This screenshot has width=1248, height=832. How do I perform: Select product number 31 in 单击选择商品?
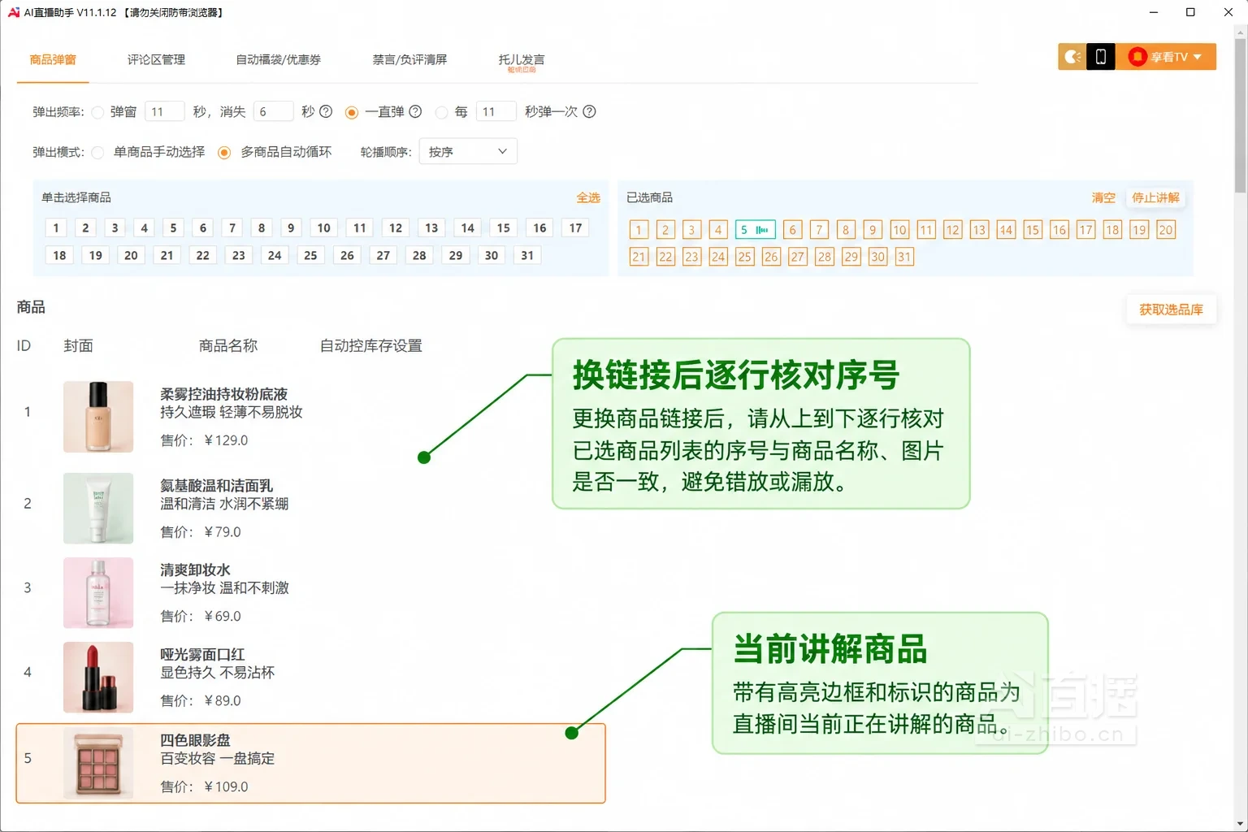coord(527,255)
